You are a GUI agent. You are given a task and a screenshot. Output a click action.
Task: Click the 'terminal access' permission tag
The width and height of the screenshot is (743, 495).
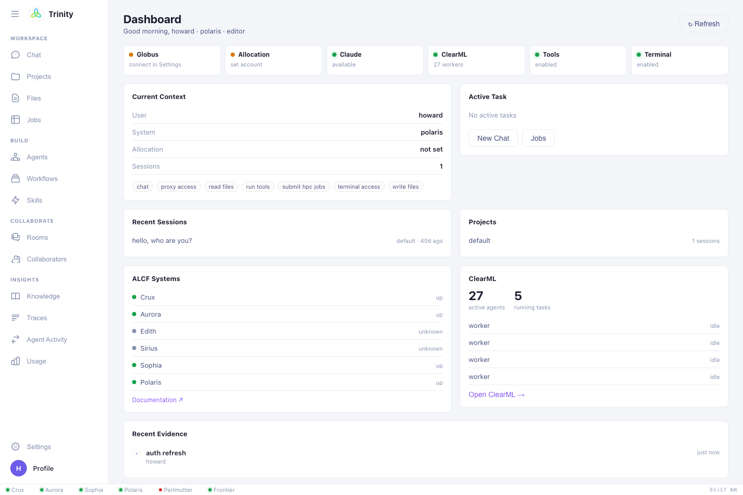[359, 187]
